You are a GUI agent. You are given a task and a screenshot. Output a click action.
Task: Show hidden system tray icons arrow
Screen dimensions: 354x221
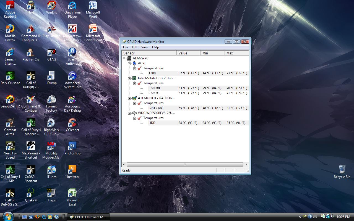[x=300, y=217]
